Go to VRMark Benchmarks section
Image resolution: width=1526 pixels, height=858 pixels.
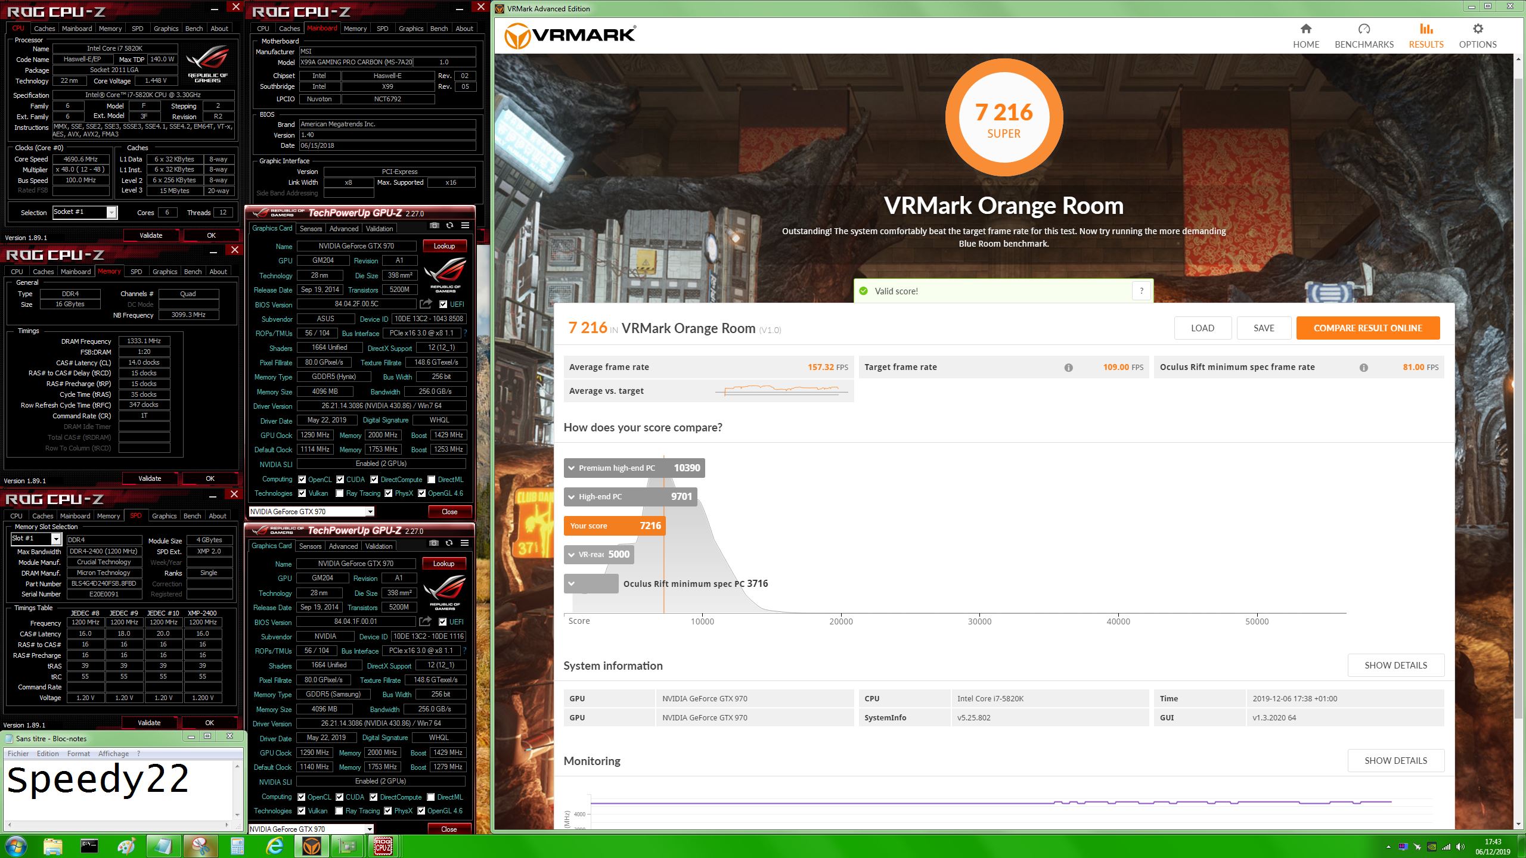pos(1364,36)
